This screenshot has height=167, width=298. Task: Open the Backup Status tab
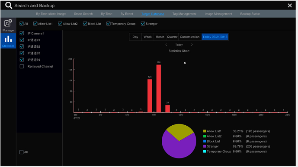250,14
